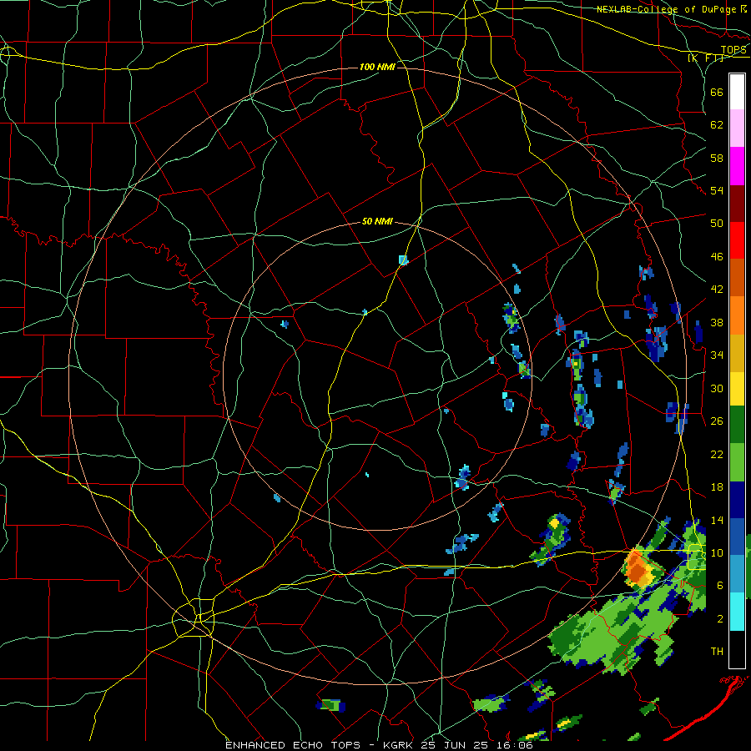Click the light green legend swatch

(x=737, y=462)
